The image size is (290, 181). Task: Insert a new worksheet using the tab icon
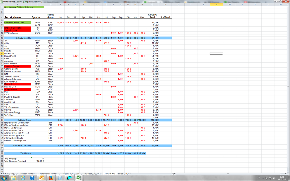tap(127, 174)
